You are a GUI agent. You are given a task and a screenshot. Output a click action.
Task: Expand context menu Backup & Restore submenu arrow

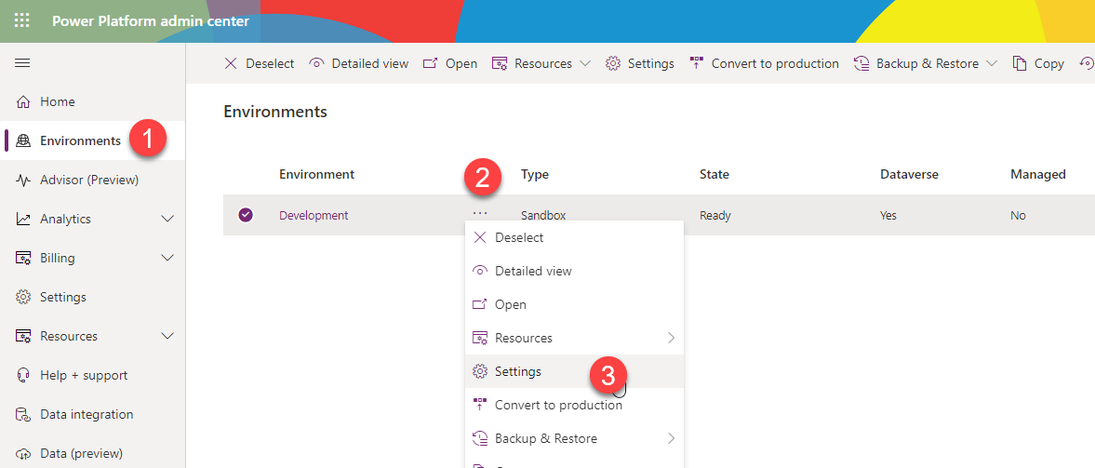coord(671,438)
